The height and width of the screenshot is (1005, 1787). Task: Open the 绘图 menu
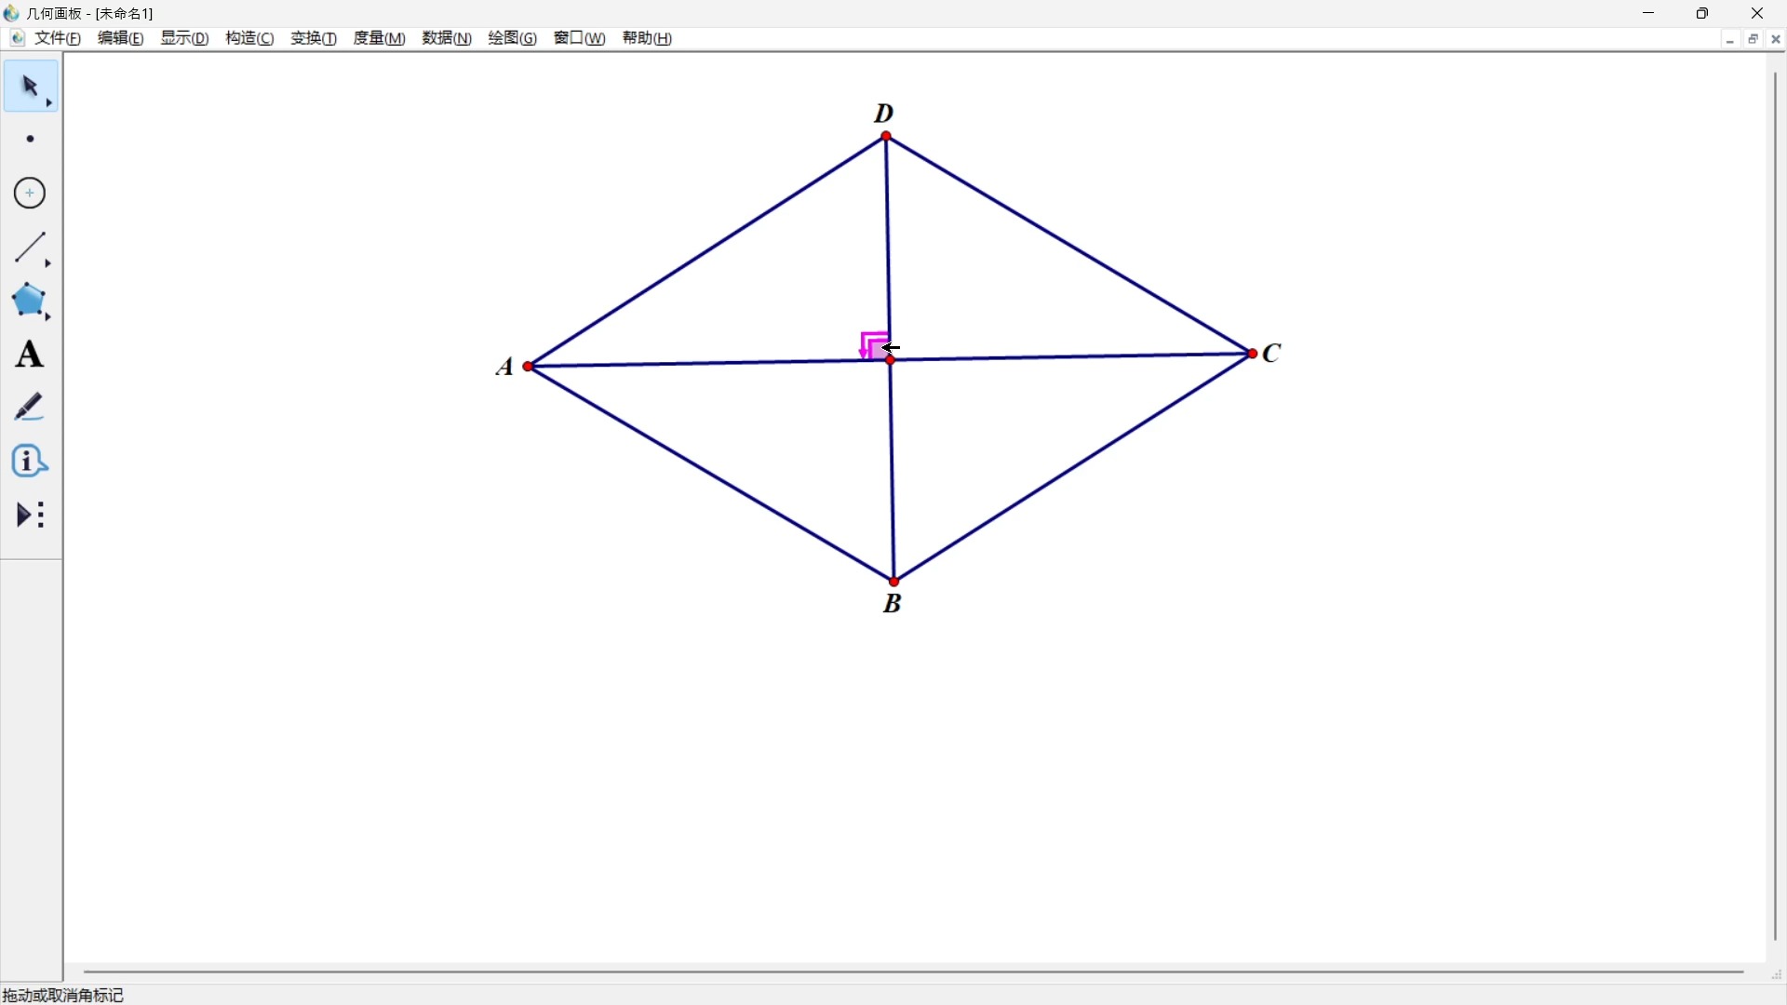pos(512,38)
